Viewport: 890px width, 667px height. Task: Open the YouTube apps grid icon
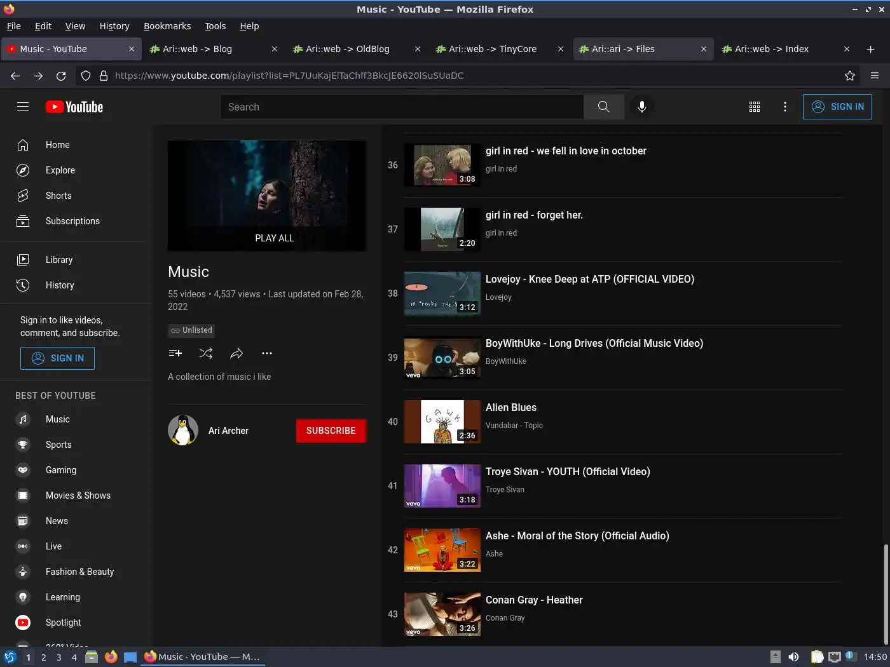(x=755, y=107)
